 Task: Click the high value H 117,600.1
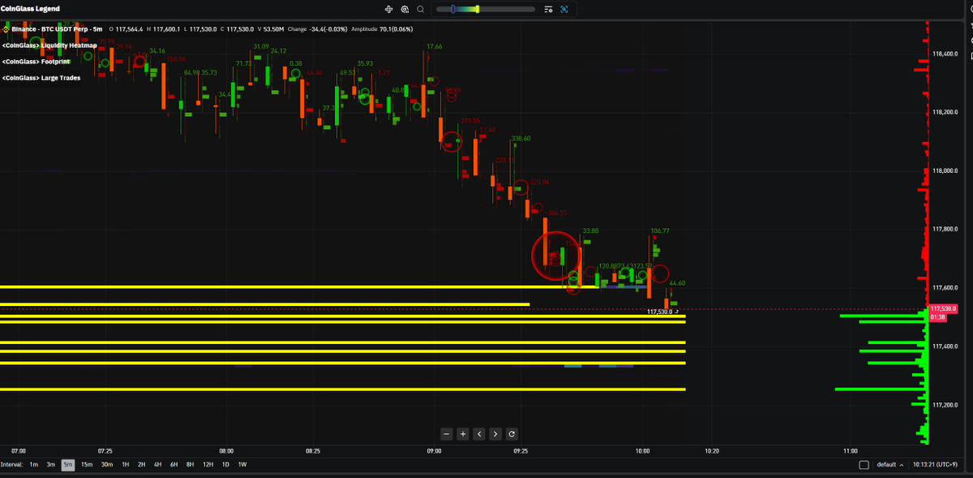[x=163, y=29]
